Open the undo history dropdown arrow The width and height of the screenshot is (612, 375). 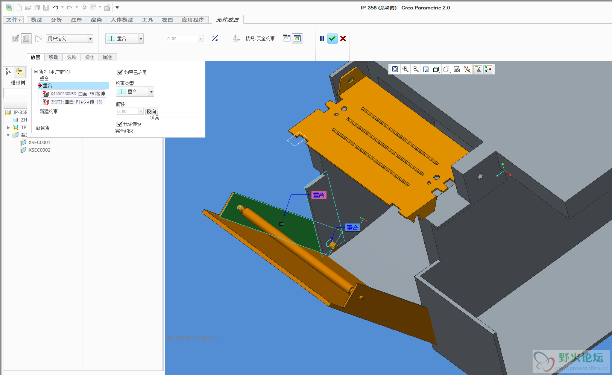[x=62, y=8]
